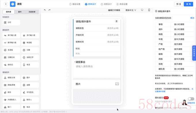This screenshot has height=113, width=196.
Task: Click 修改 link beside leave types
Action: (x=192, y=18)
